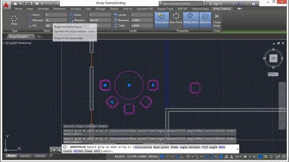Image resolution: width=289 pixels, height=162 pixels.
Task: Click the Levels Between field showing 1.0000
Action: tap(142, 20)
